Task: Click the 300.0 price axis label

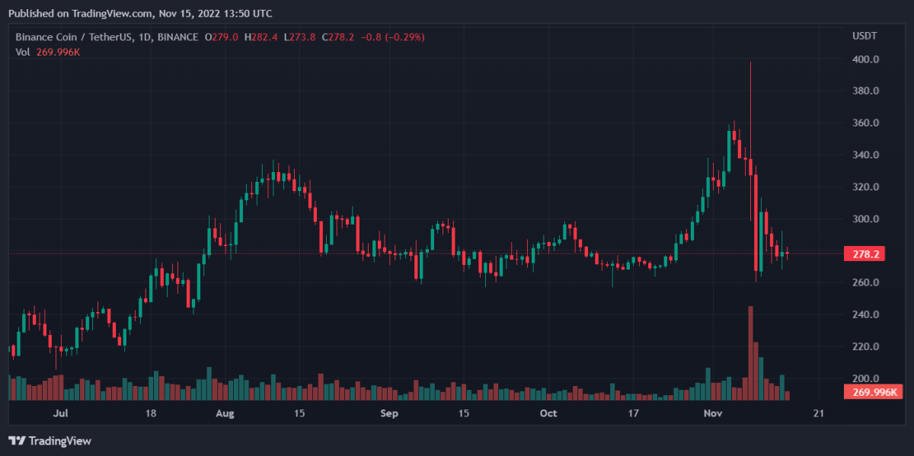Action: (866, 218)
